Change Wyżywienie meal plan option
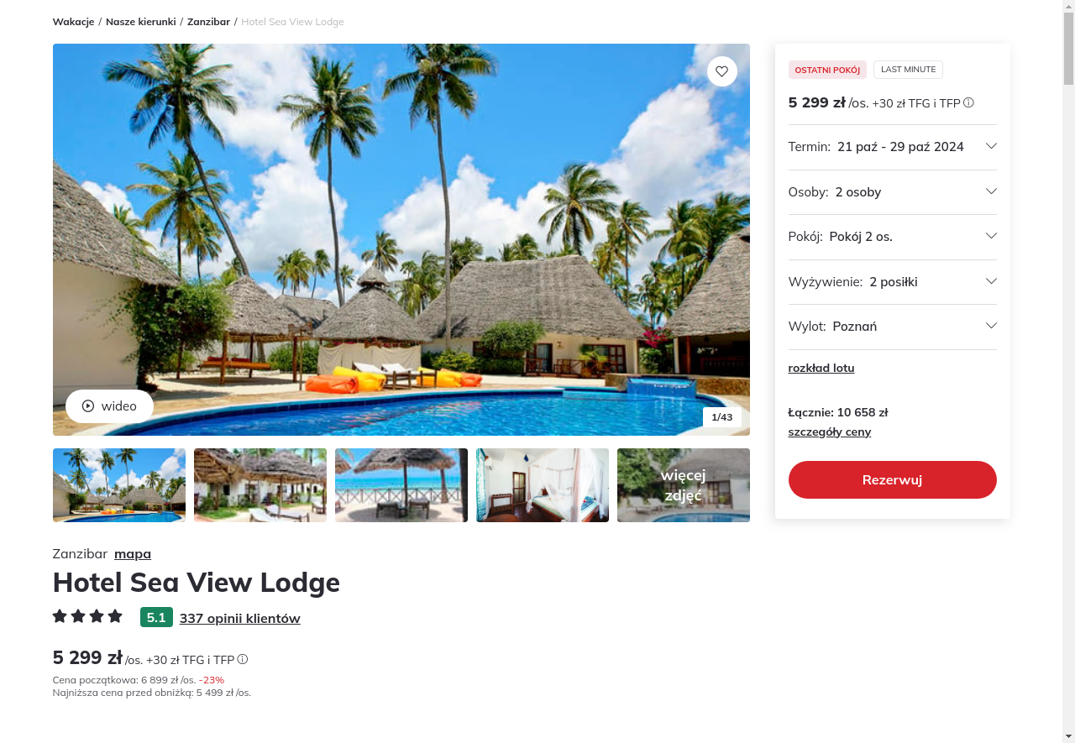Viewport: 1075px width, 743px height. (892, 281)
